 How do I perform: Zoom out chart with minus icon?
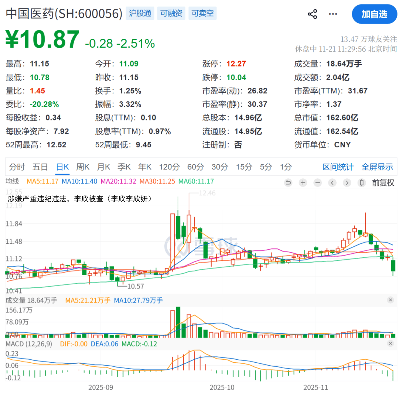[317, 182]
